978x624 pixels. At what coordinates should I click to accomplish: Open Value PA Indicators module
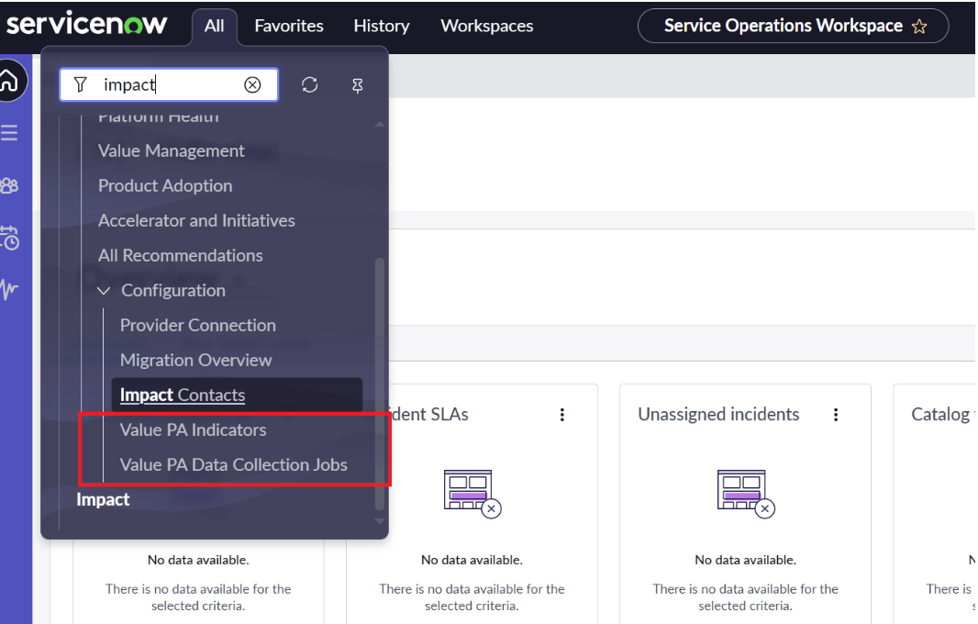pos(193,430)
